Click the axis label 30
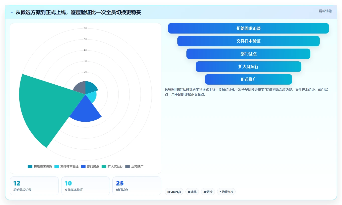Image resolution: width=342 pixels, height=205 pixels. [x=86, y=61]
